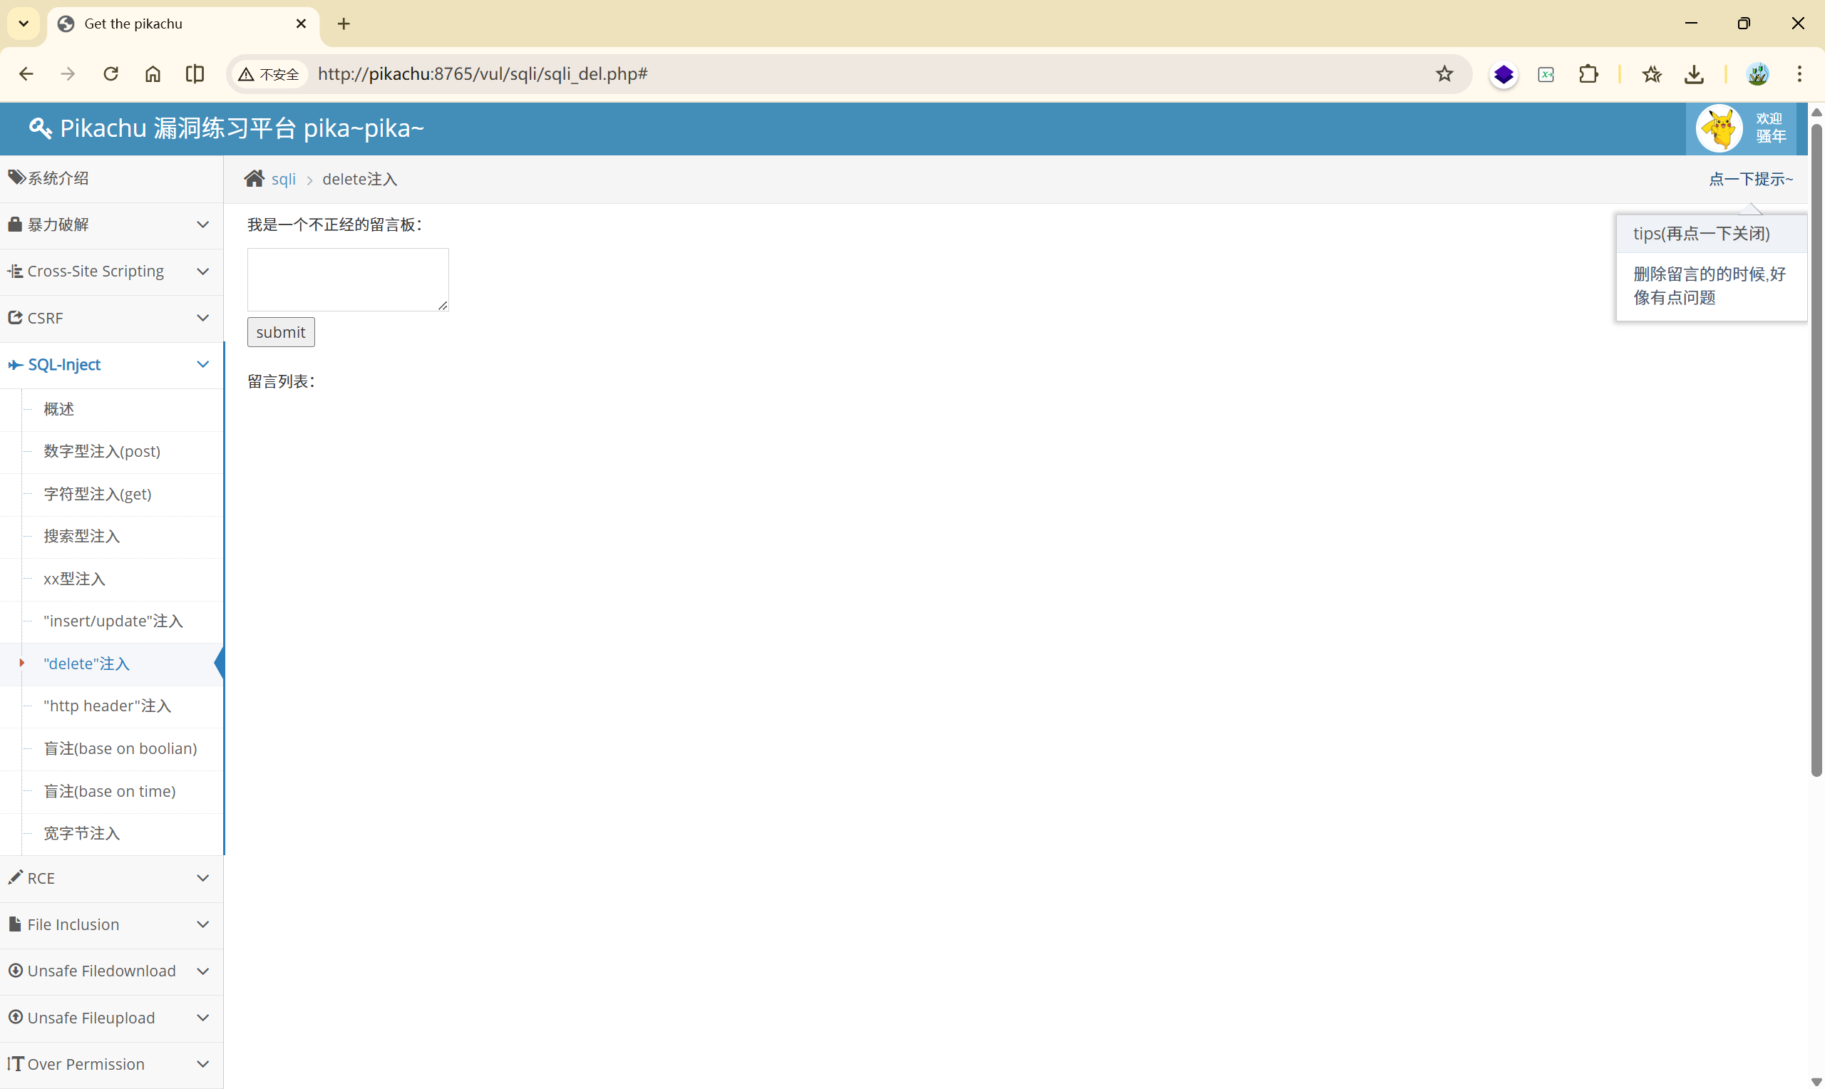1825x1089 pixels.
Task: Toggle split screen view icon
Action: (195, 73)
